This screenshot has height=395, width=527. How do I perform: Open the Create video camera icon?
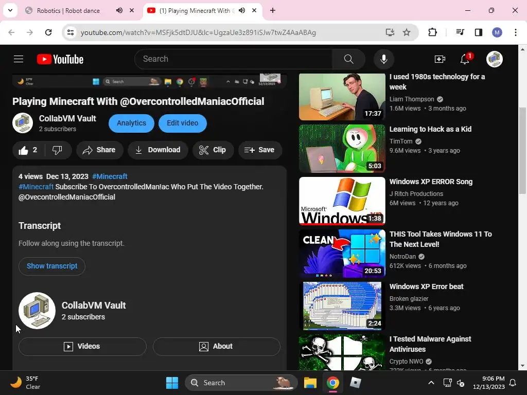click(440, 60)
